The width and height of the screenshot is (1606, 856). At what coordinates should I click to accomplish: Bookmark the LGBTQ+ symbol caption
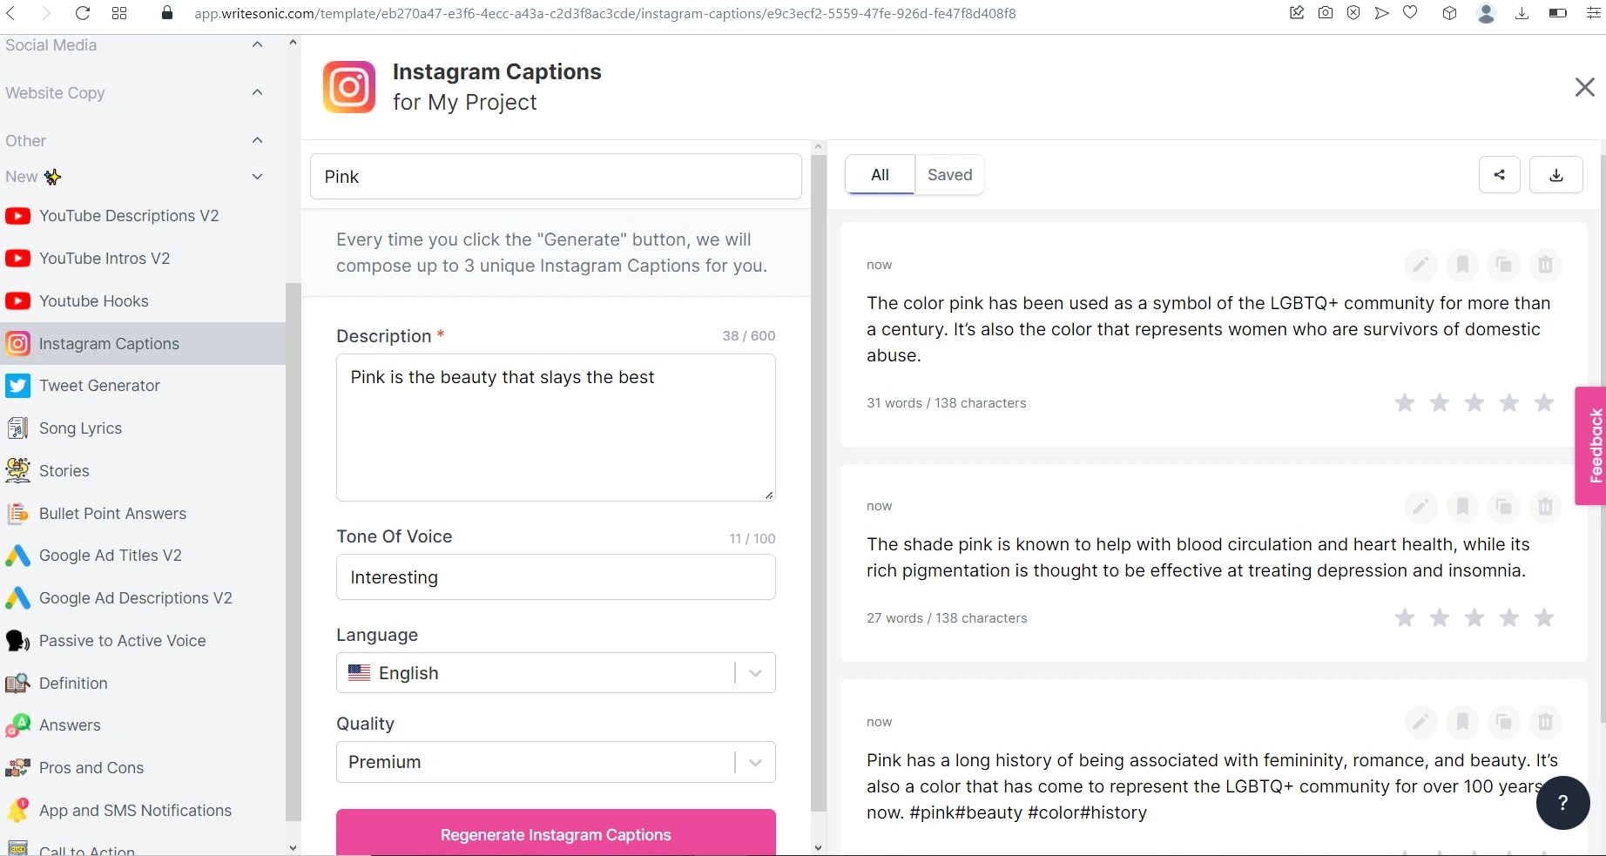(1462, 264)
